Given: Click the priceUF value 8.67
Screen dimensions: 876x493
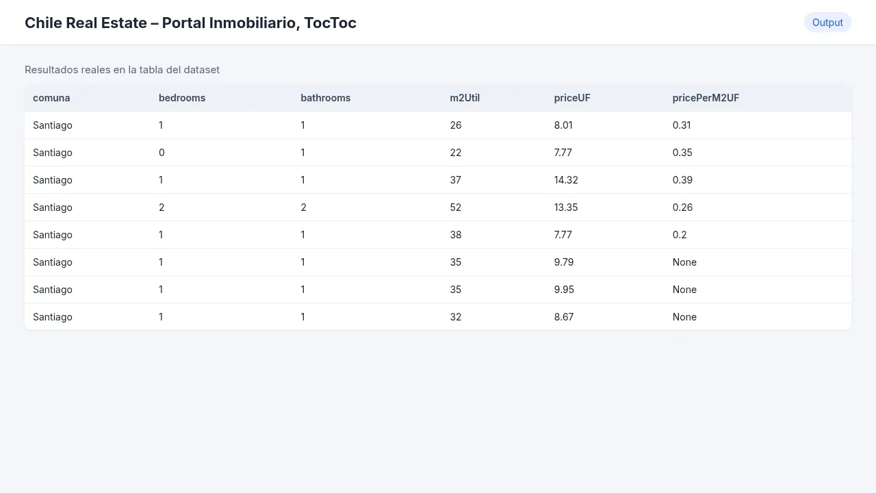Looking at the screenshot, I should coord(564,317).
